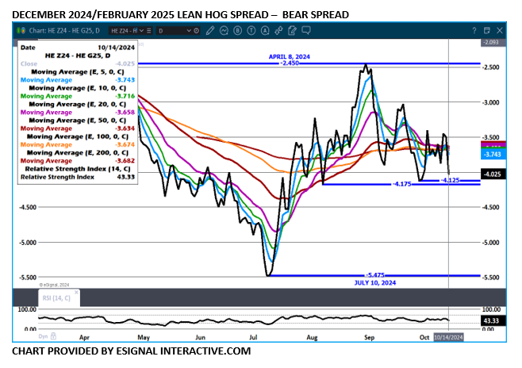Click the circled A toolbar icon
The height and width of the screenshot is (368, 522).
[267, 30]
